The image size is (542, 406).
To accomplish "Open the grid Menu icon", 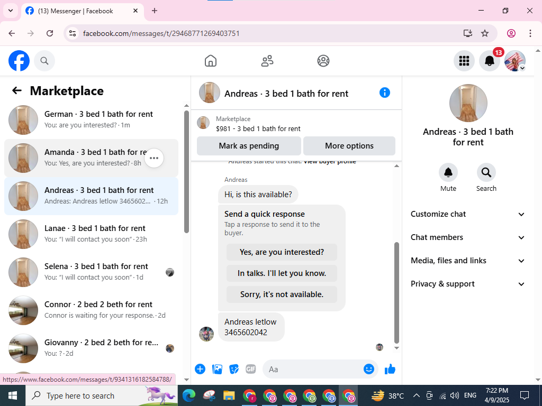I will (x=464, y=61).
